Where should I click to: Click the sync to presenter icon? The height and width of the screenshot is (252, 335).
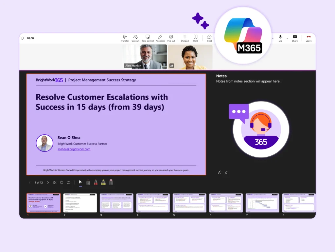click(62, 183)
